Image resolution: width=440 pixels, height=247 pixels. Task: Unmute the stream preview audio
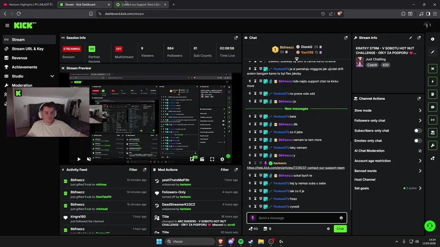(x=89, y=159)
